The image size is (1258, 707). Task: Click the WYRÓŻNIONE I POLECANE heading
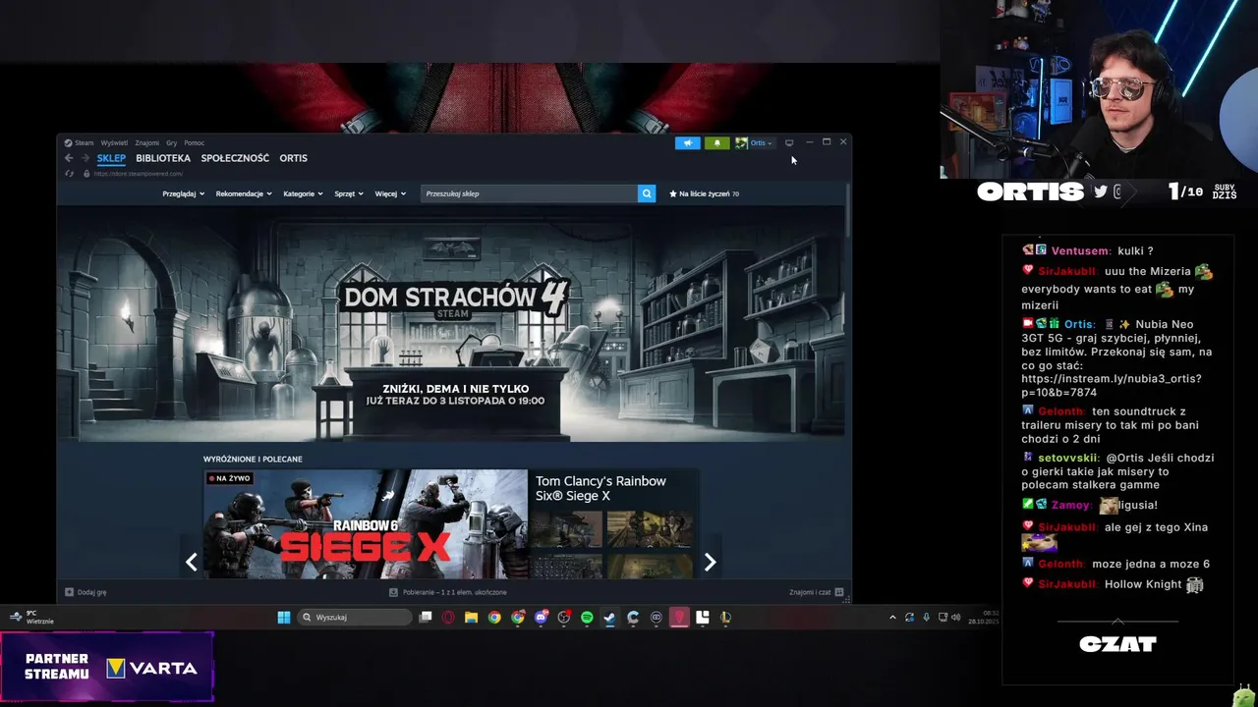(x=253, y=459)
